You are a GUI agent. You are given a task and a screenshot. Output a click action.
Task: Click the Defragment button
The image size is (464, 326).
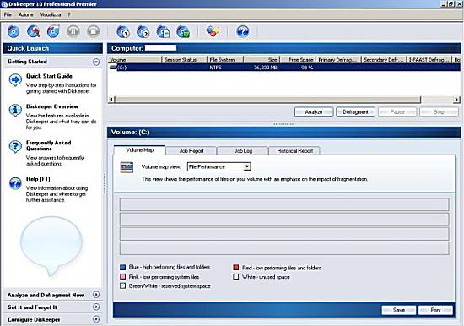(x=355, y=112)
